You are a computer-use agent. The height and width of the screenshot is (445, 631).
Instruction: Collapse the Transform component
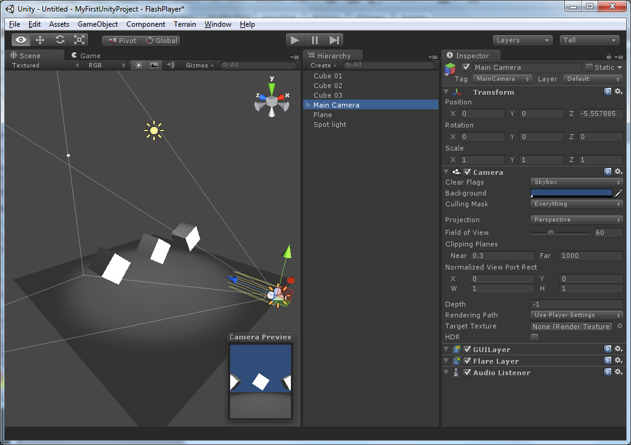click(x=447, y=92)
